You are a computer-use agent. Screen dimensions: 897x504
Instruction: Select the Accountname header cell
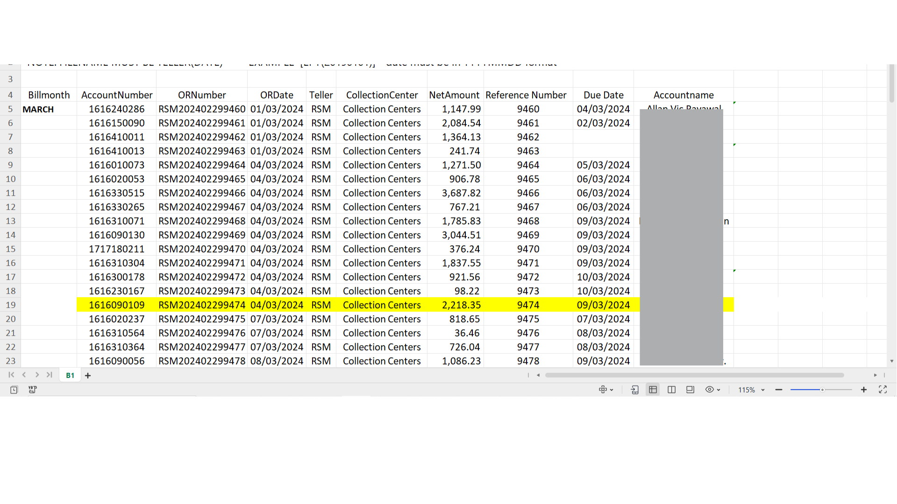(683, 95)
